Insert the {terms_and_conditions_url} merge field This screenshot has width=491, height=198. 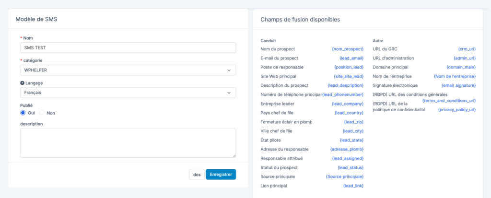(449, 101)
